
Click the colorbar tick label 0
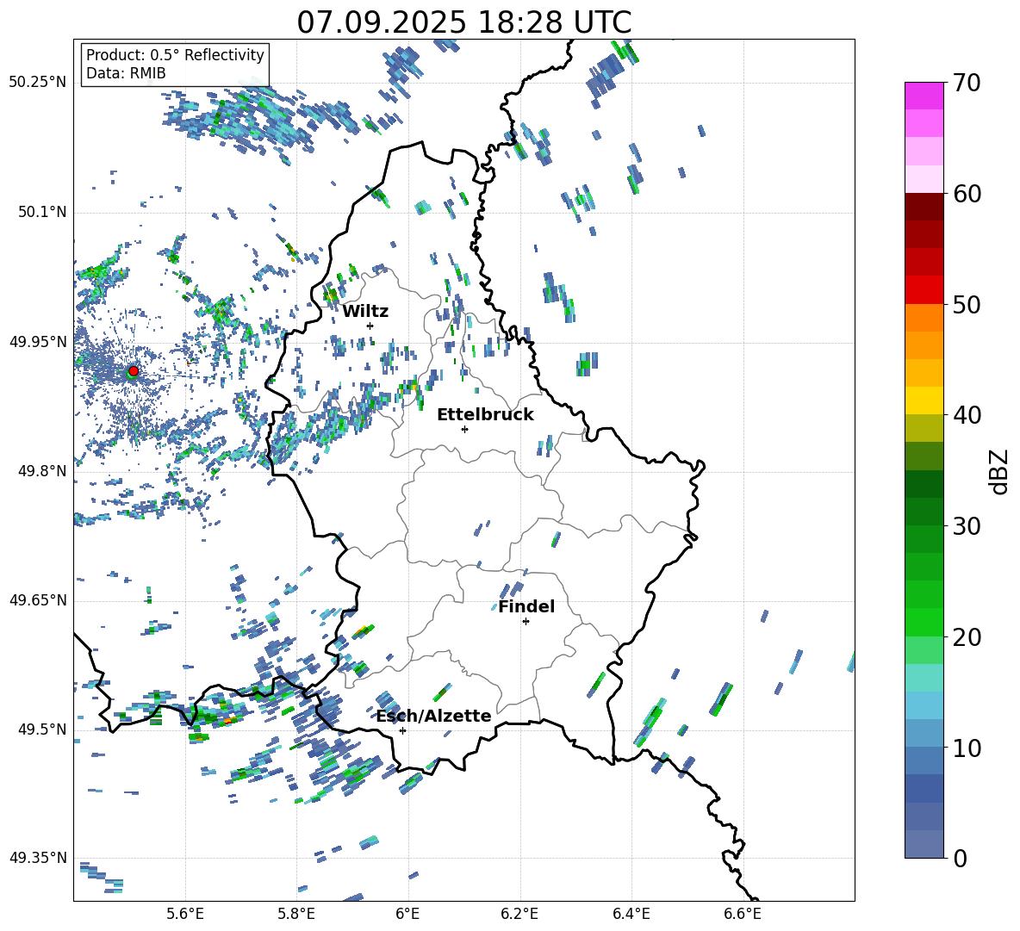pos(960,858)
